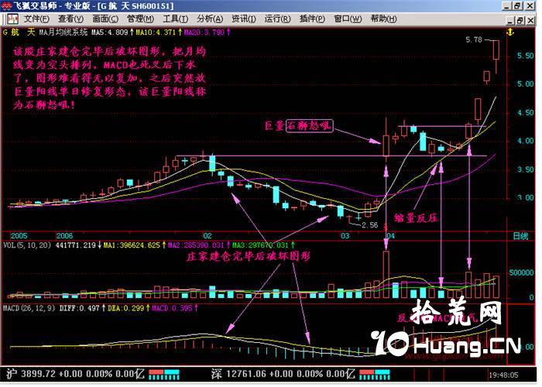Click the 深 12761.06 index in status bar
This screenshot has width=542, height=387.
point(283,374)
